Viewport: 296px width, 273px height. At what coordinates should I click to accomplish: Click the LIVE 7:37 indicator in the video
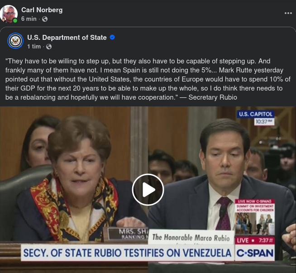click(x=255, y=240)
